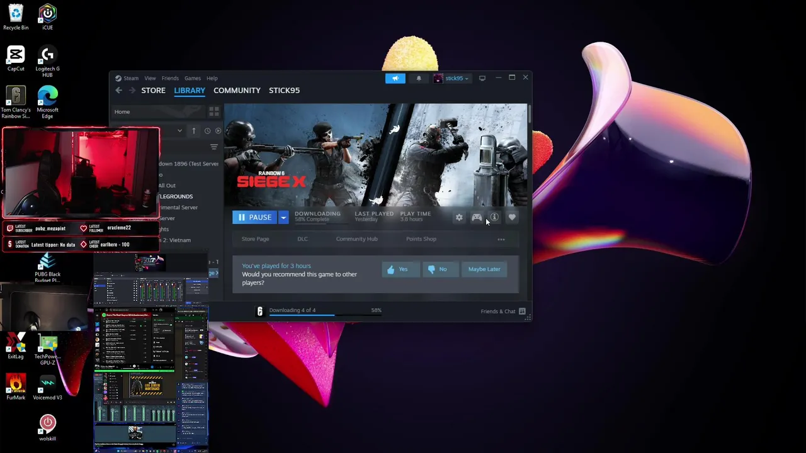Open the DLC link

(x=302, y=239)
